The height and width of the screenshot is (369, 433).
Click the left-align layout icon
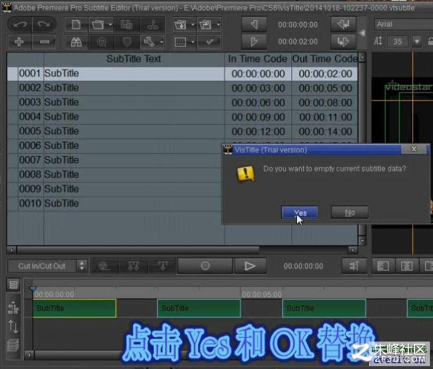point(383,266)
